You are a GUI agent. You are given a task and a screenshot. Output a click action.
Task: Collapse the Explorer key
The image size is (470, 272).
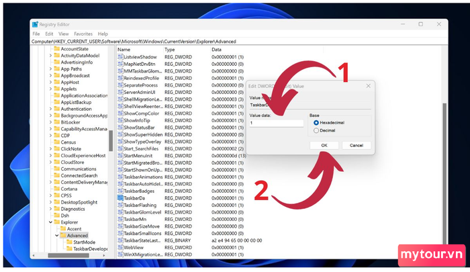[x=50, y=222]
